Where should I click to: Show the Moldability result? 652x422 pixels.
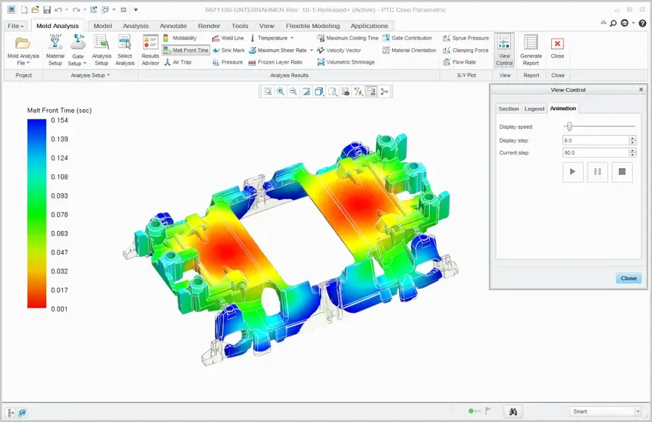pyautogui.click(x=180, y=38)
